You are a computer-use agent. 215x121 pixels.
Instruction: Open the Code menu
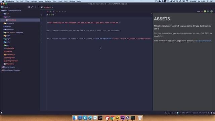click(41, 1)
